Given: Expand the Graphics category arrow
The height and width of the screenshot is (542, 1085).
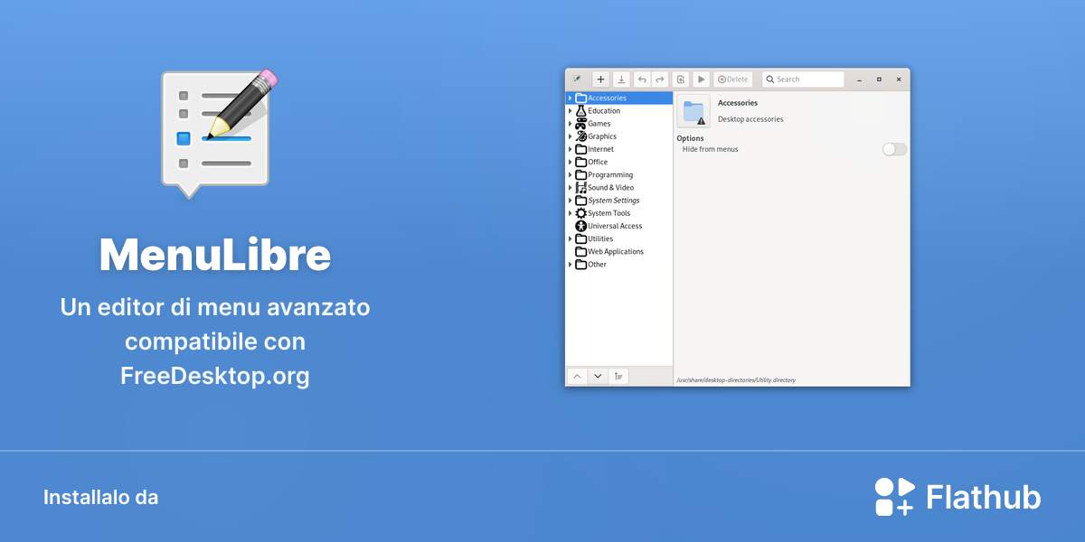Looking at the screenshot, I should point(570,136).
